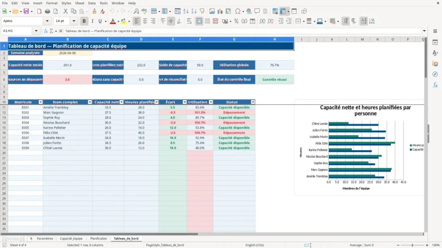The height and width of the screenshot is (248, 442).
Task: Switch to the Planification sheet tab
Action: point(99,239)
